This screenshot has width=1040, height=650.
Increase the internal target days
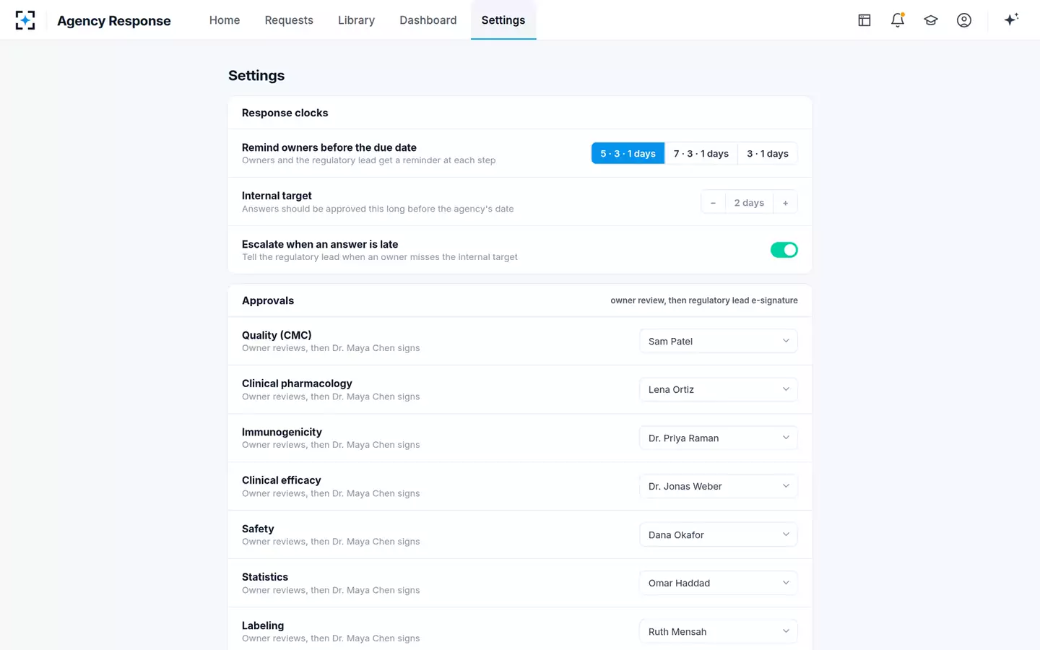(x=786, y=203)
